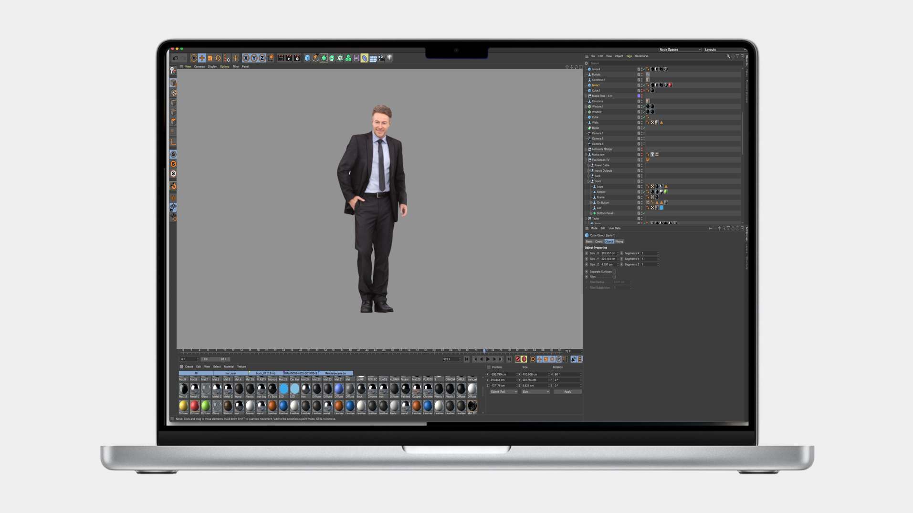Image resolution: width=913 pixels, height=513 pixels.
Task: Click the Render View clapperboard icon
Action: point(281,58)
